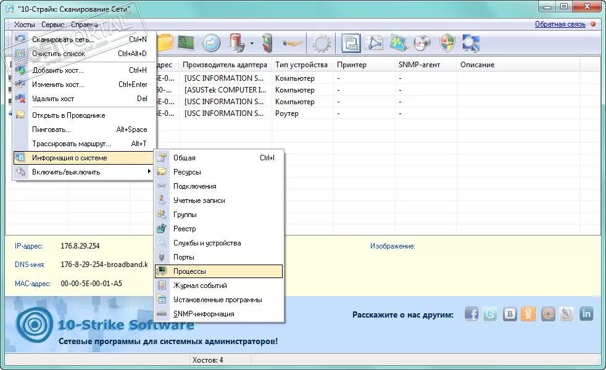Select the Роутер device type cell
606x370 pixels.
[x=287, y=113]
